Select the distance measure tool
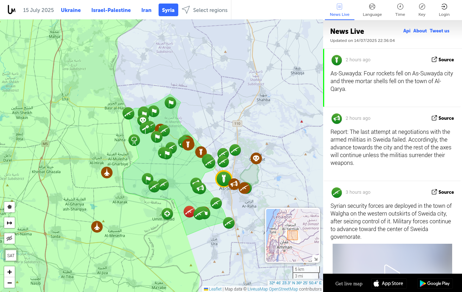Viewport: 462px width, 292px height. [x=9, y=223]
